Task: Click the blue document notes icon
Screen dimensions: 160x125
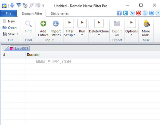Action: (145, 13)
